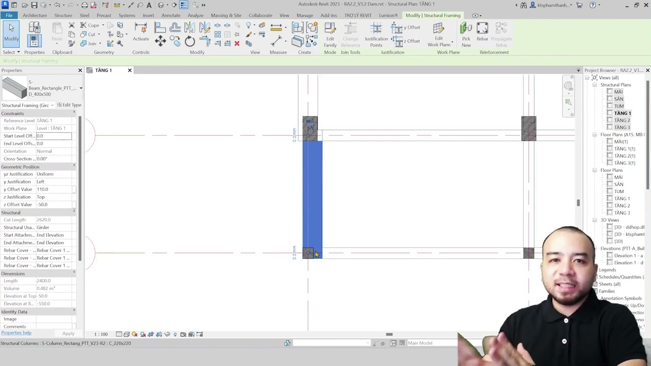Screen dimensions: 651x366
Task: Click the Justification Points tool
Action: coord(376,35)
